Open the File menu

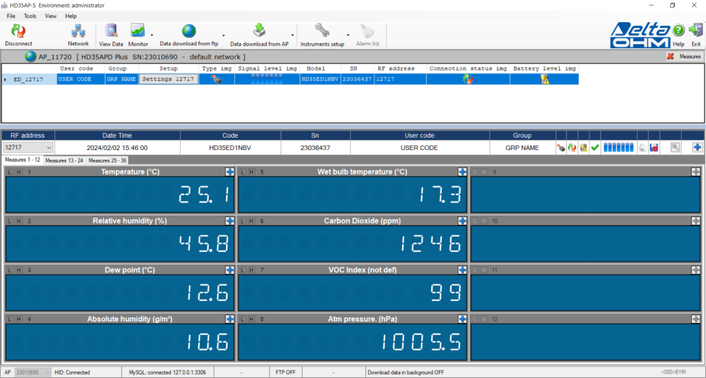(x=11, y=16)
